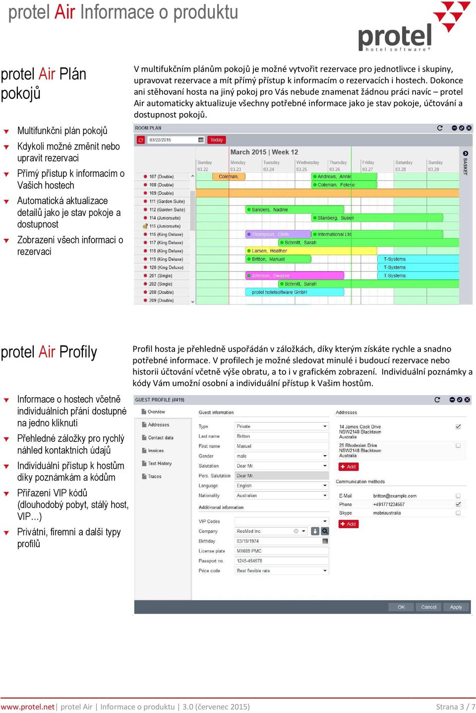The image size is (476, 713).
Task: Click the up arrow of the room list scrollbar
Action: [x=193, y=177]
